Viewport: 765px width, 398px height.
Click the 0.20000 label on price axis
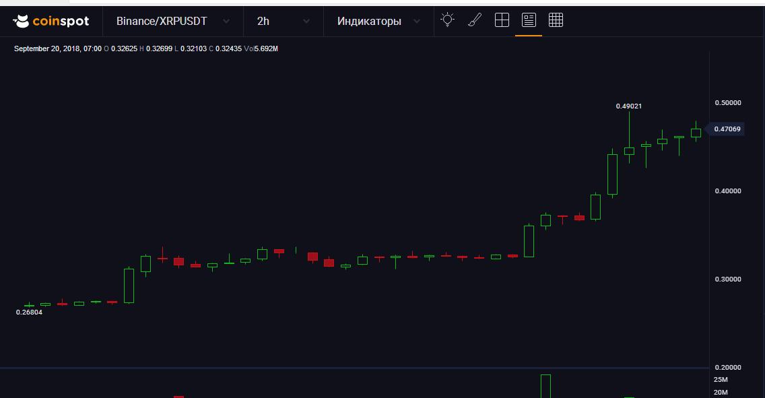(727, 367)
